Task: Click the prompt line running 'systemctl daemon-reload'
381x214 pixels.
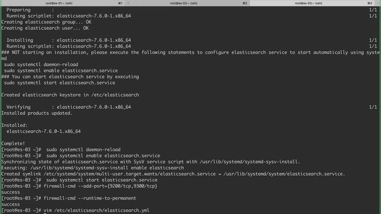Action: tap(61, 149)
